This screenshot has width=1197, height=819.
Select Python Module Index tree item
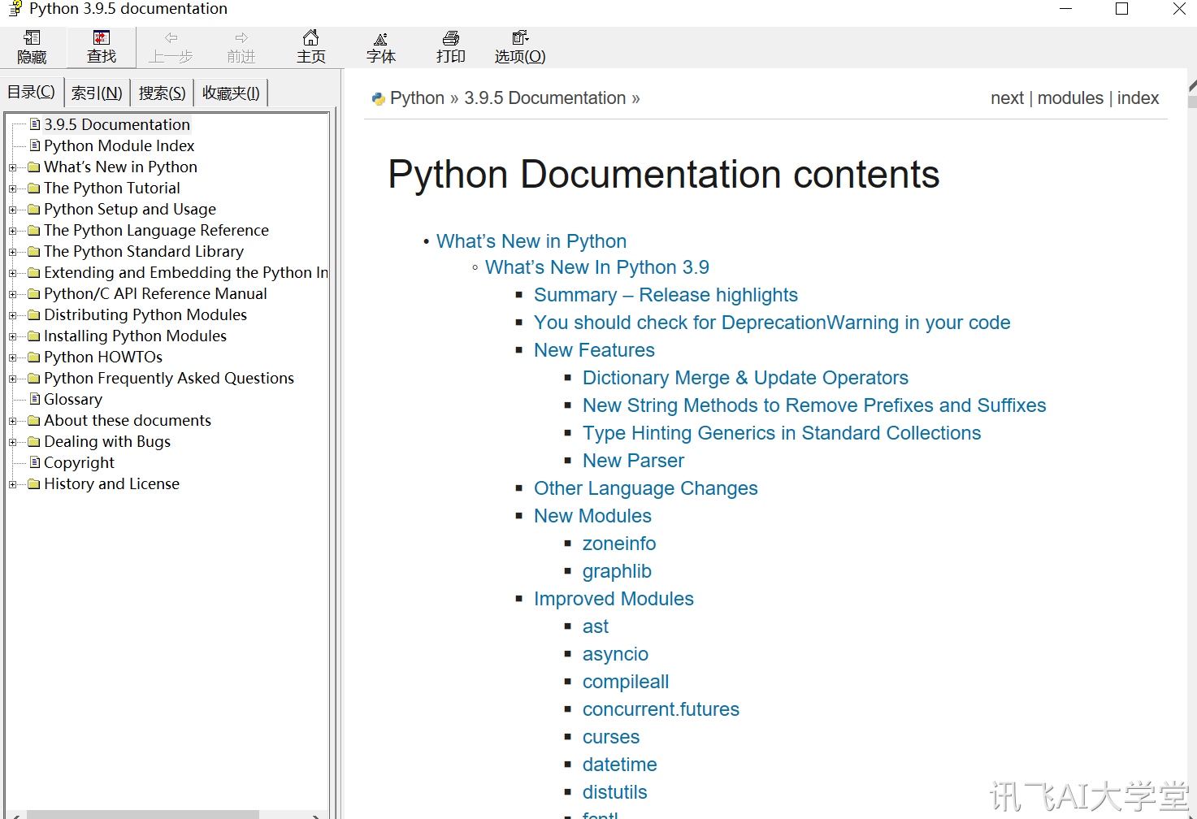tap(119, 145)
